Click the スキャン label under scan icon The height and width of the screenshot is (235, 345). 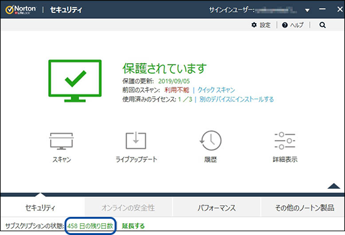coord(61,159)
